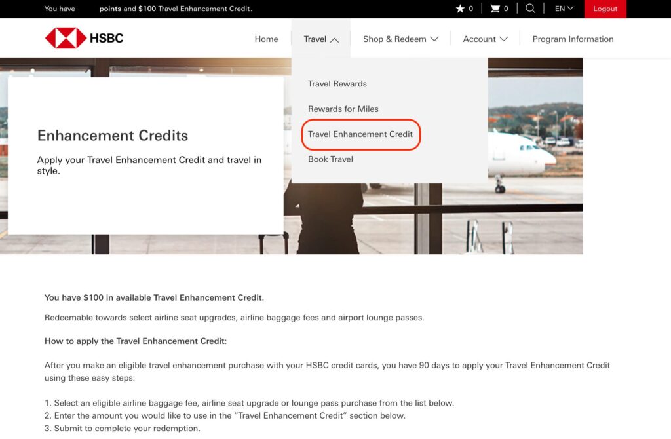Screen dimensions: 671x439
Task: Click the Enhancement Credits heading
Action: [113, 136]
